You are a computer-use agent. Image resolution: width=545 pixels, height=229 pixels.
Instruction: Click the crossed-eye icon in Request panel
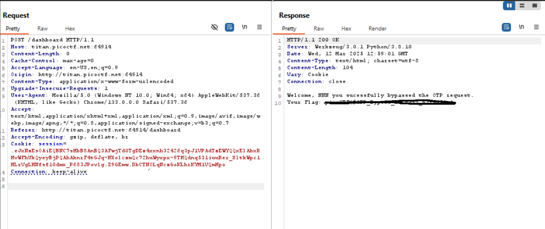(x=215, y=27)
